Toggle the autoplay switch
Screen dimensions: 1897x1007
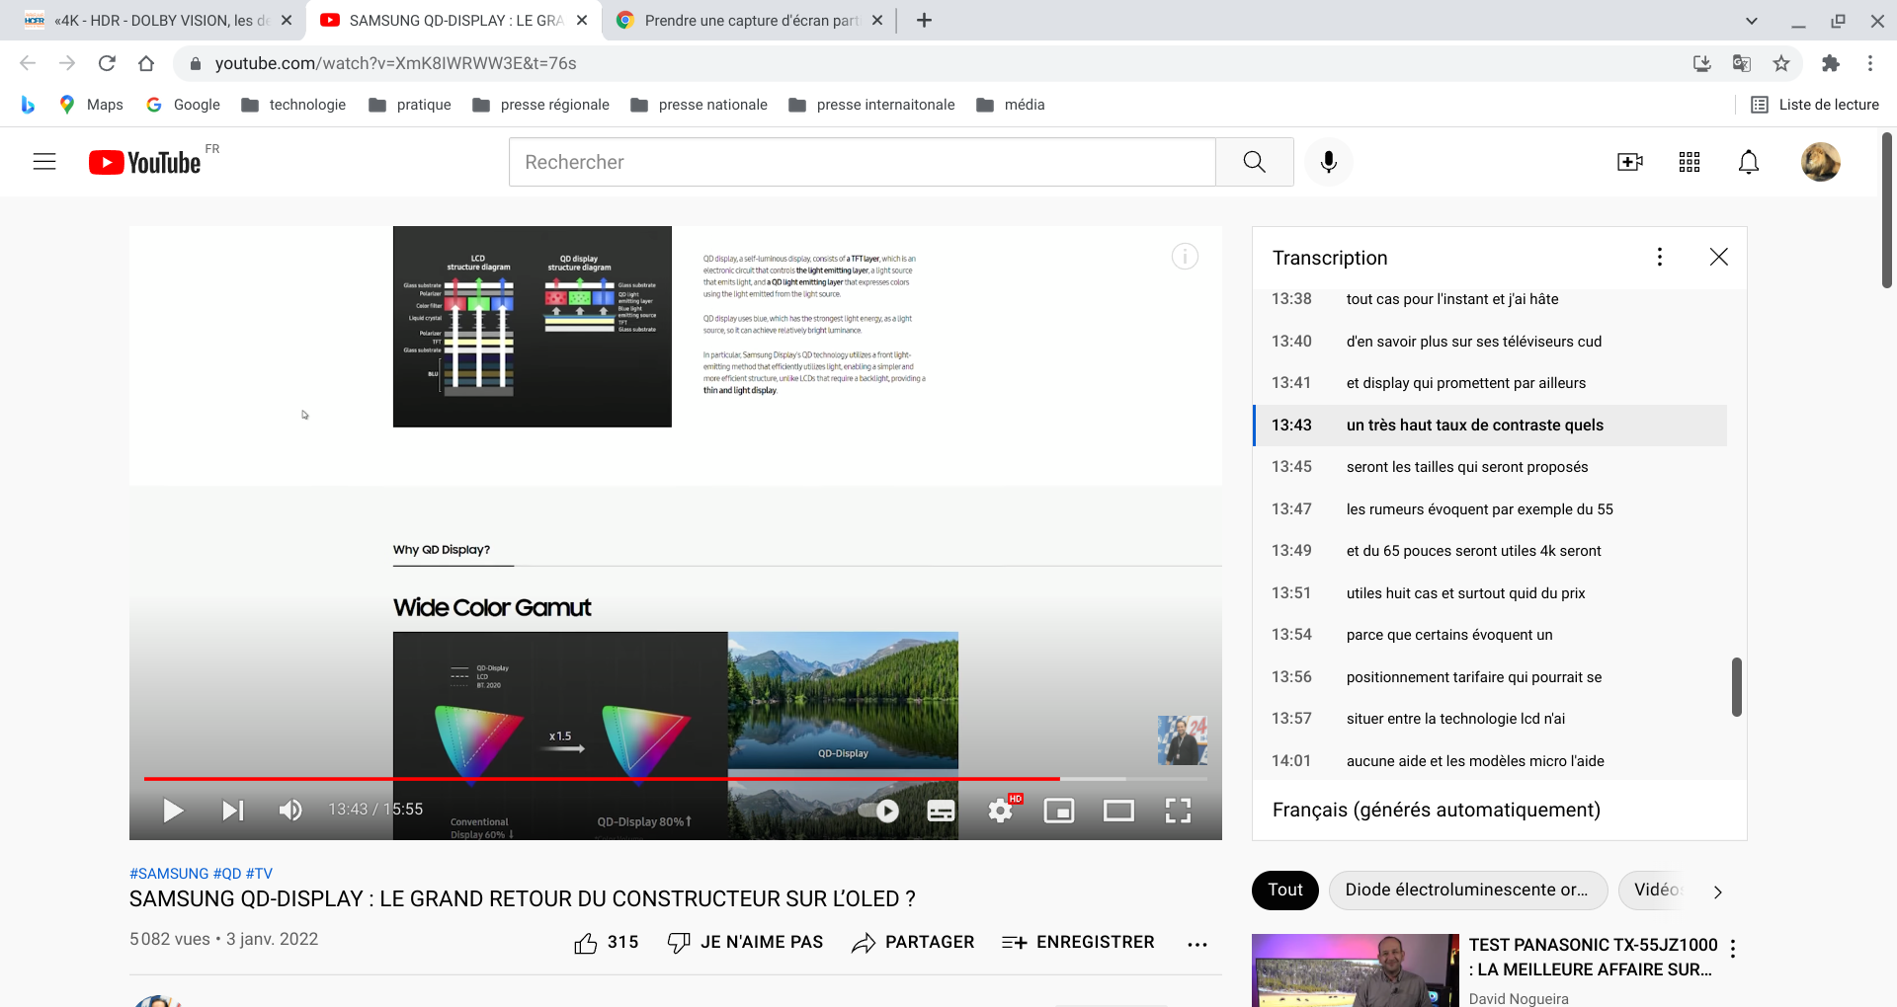point(878,811)
